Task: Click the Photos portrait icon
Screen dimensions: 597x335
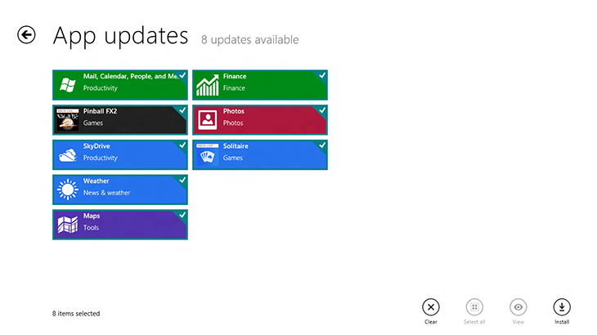Action: pyautogui.click(x=208, y=120)
